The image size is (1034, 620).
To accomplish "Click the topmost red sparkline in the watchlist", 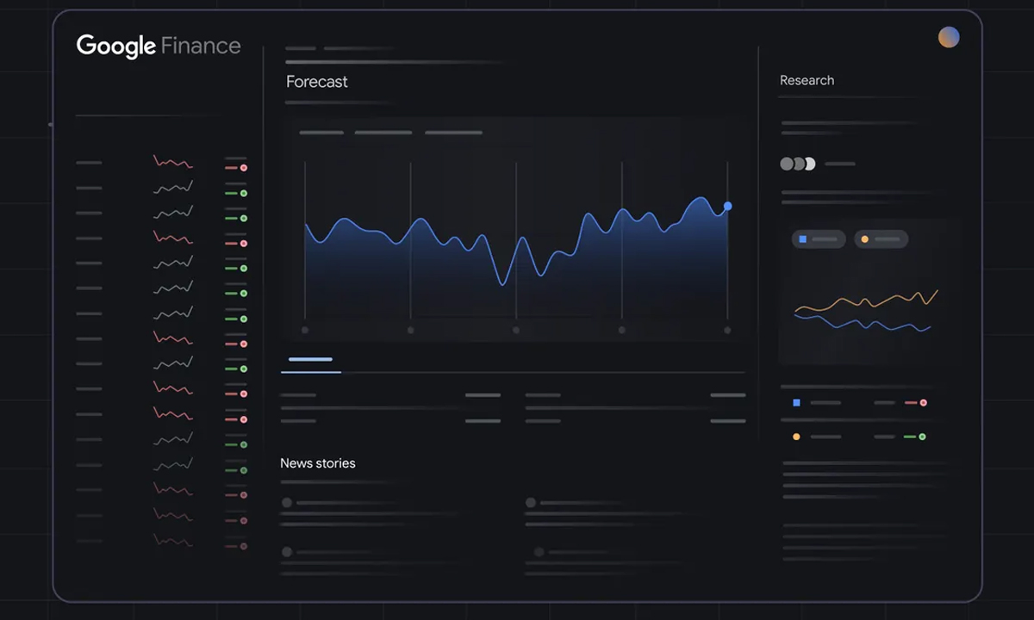I will 172,163.
